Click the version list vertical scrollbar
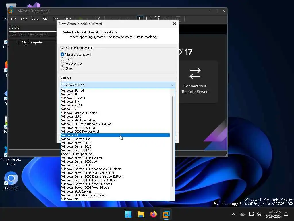Viewport: 294px width, 221px height. pos(172,142)
